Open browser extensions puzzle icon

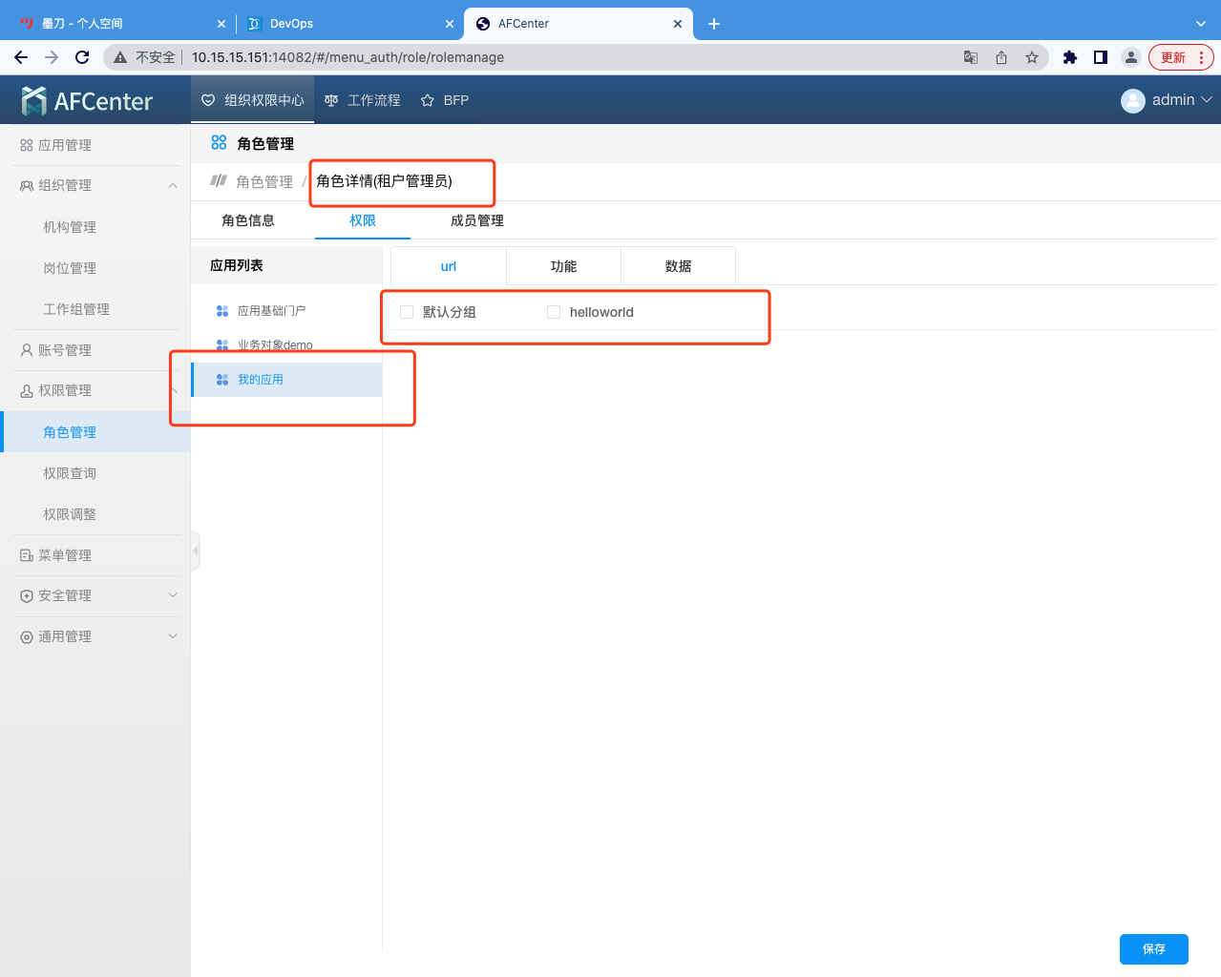(x=1070, y=57)
